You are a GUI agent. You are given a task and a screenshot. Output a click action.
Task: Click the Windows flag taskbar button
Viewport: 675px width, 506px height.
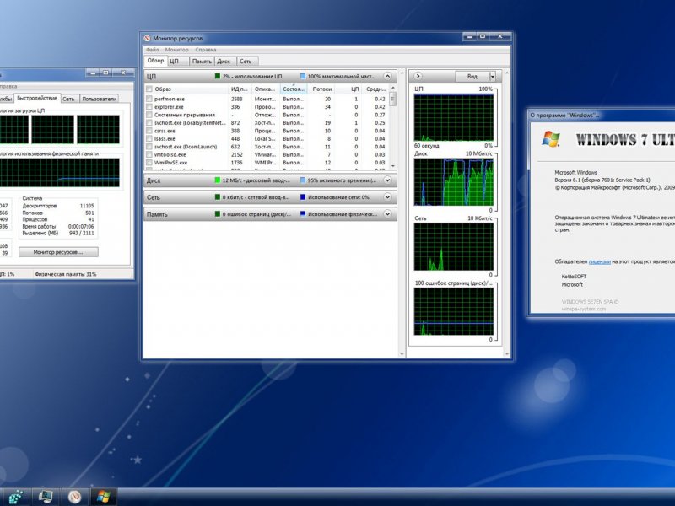coord(103,497)
